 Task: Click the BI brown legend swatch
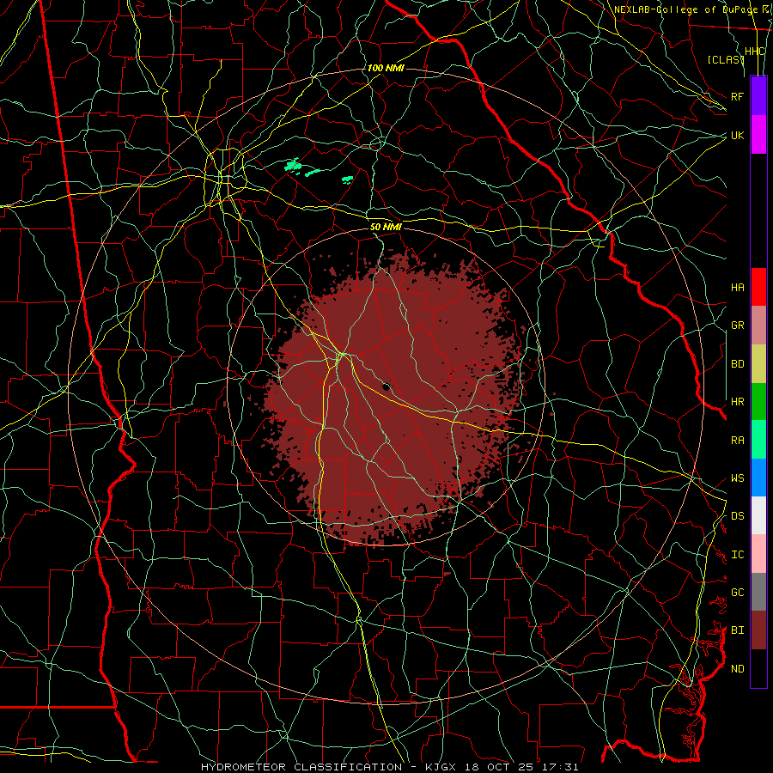[758, 630]
